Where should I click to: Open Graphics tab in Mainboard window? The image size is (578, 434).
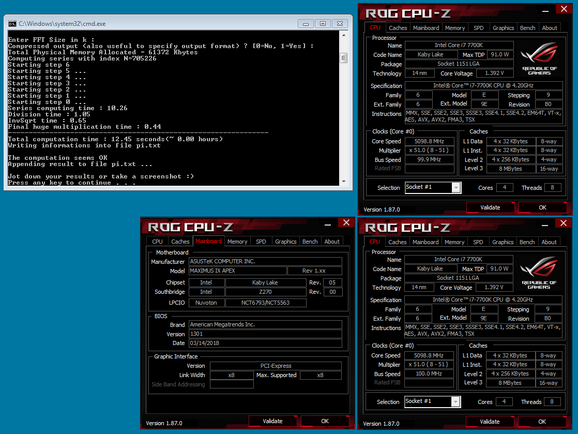click(286, 242)
